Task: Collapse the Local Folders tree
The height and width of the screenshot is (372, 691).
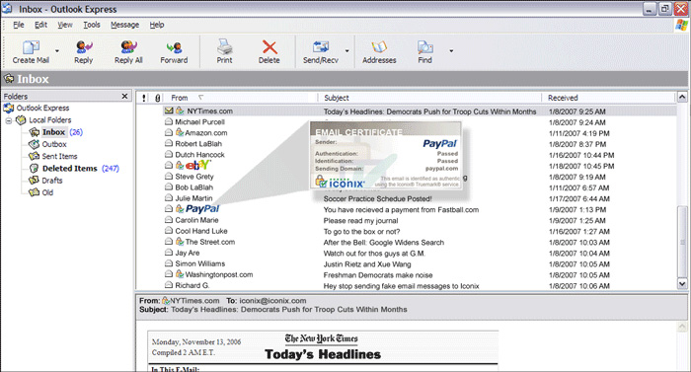Action: click(x=8, y=120)
